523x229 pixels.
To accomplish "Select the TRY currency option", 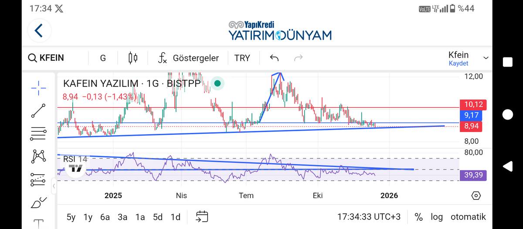I will pyautogui.click(x=242, y=58).
